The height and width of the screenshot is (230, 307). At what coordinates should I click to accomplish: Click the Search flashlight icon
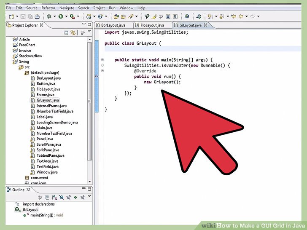coord(131,16)
